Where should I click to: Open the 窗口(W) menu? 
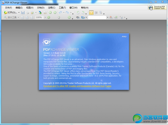tap(73, 8)
